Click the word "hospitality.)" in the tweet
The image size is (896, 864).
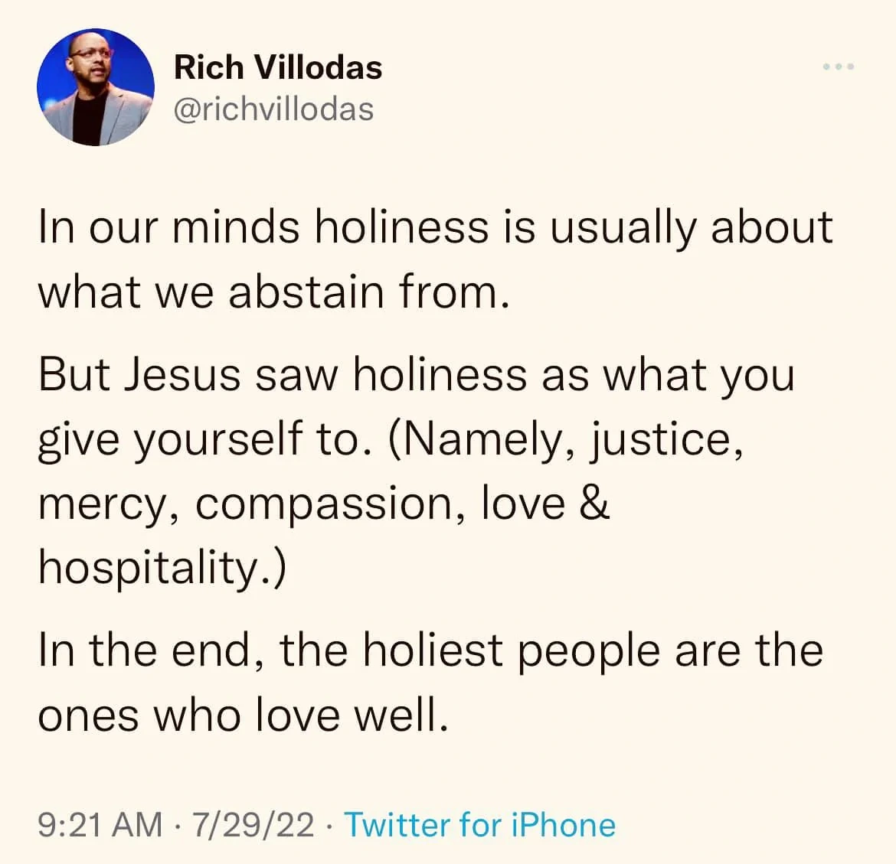[162, 568]
